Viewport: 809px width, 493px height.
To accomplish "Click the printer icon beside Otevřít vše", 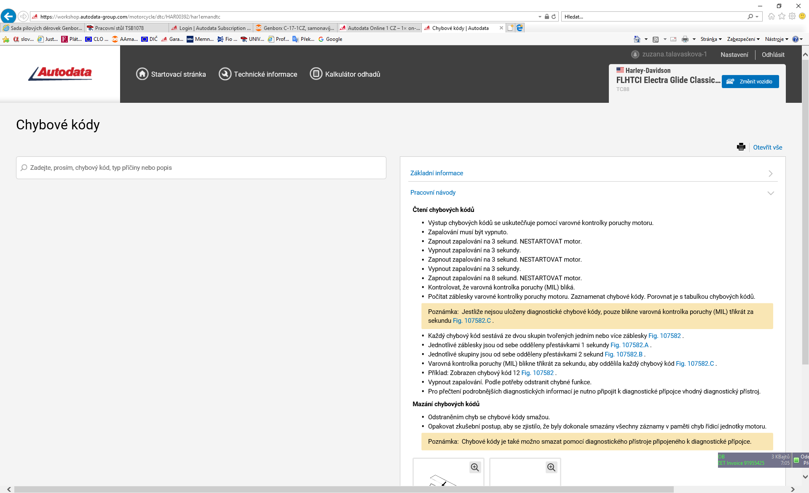I will coord(741,147).
